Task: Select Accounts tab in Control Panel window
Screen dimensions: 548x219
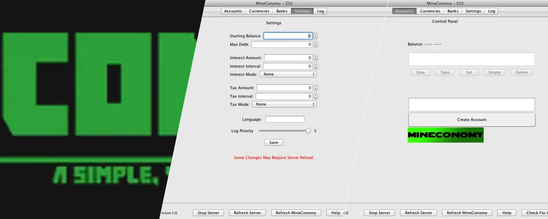Action: click(404, 11)
